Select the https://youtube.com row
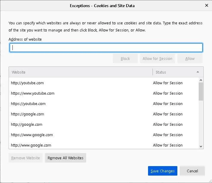Image resolution: width=212 pixels, height=183 pixels. click(104, 104)
